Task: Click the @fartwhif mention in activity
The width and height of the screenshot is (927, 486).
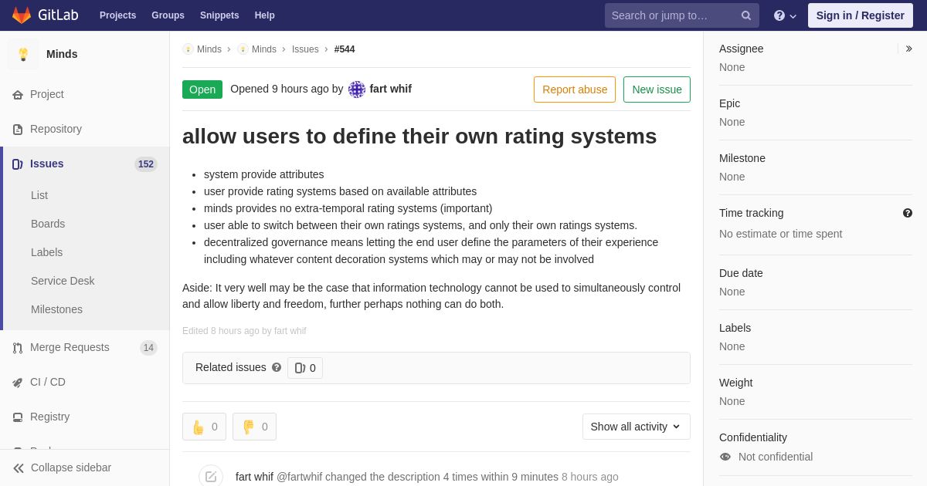Action: tap(299, 477)
